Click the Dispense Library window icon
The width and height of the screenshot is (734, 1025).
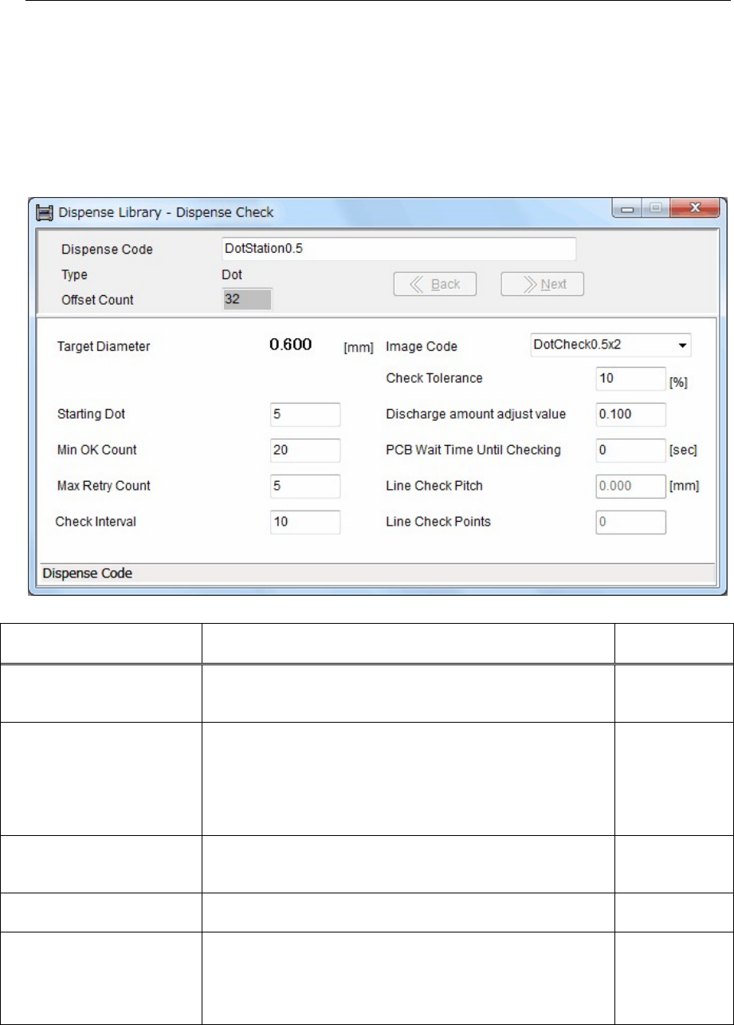[46, 213]
